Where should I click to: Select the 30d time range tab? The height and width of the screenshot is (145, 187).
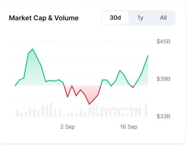point(115,18)
